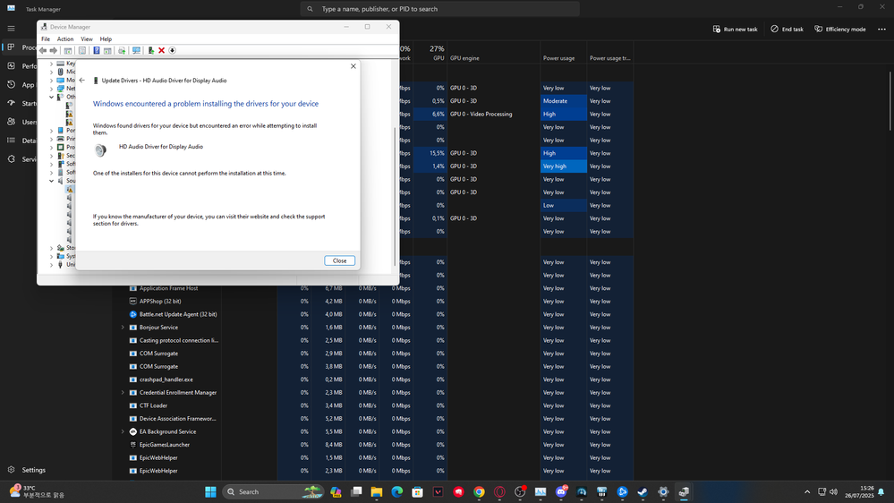The height and width of the screenshot is (503, 894).
Task: Open Settings in Task Manager sidebar
Action: tap(28, 470)
